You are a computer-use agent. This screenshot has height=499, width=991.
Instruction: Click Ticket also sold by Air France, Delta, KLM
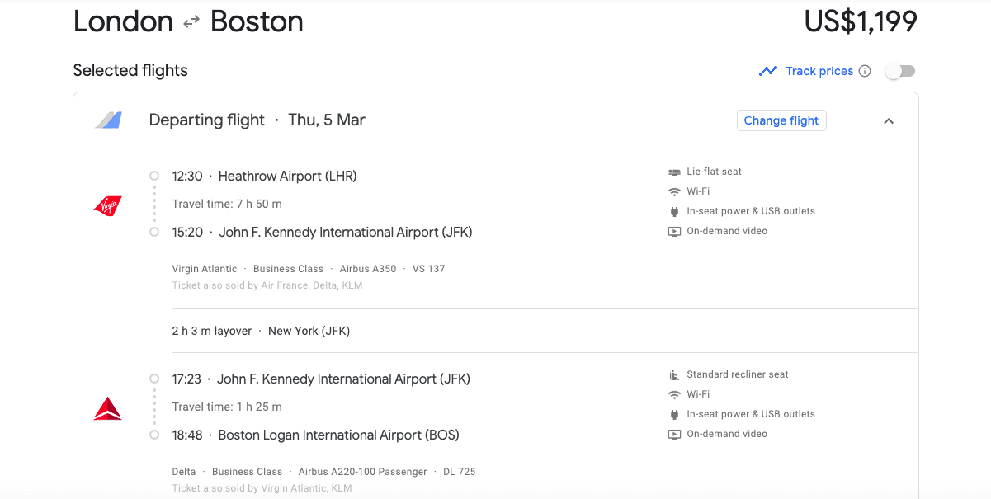click(x=267, y=285)
